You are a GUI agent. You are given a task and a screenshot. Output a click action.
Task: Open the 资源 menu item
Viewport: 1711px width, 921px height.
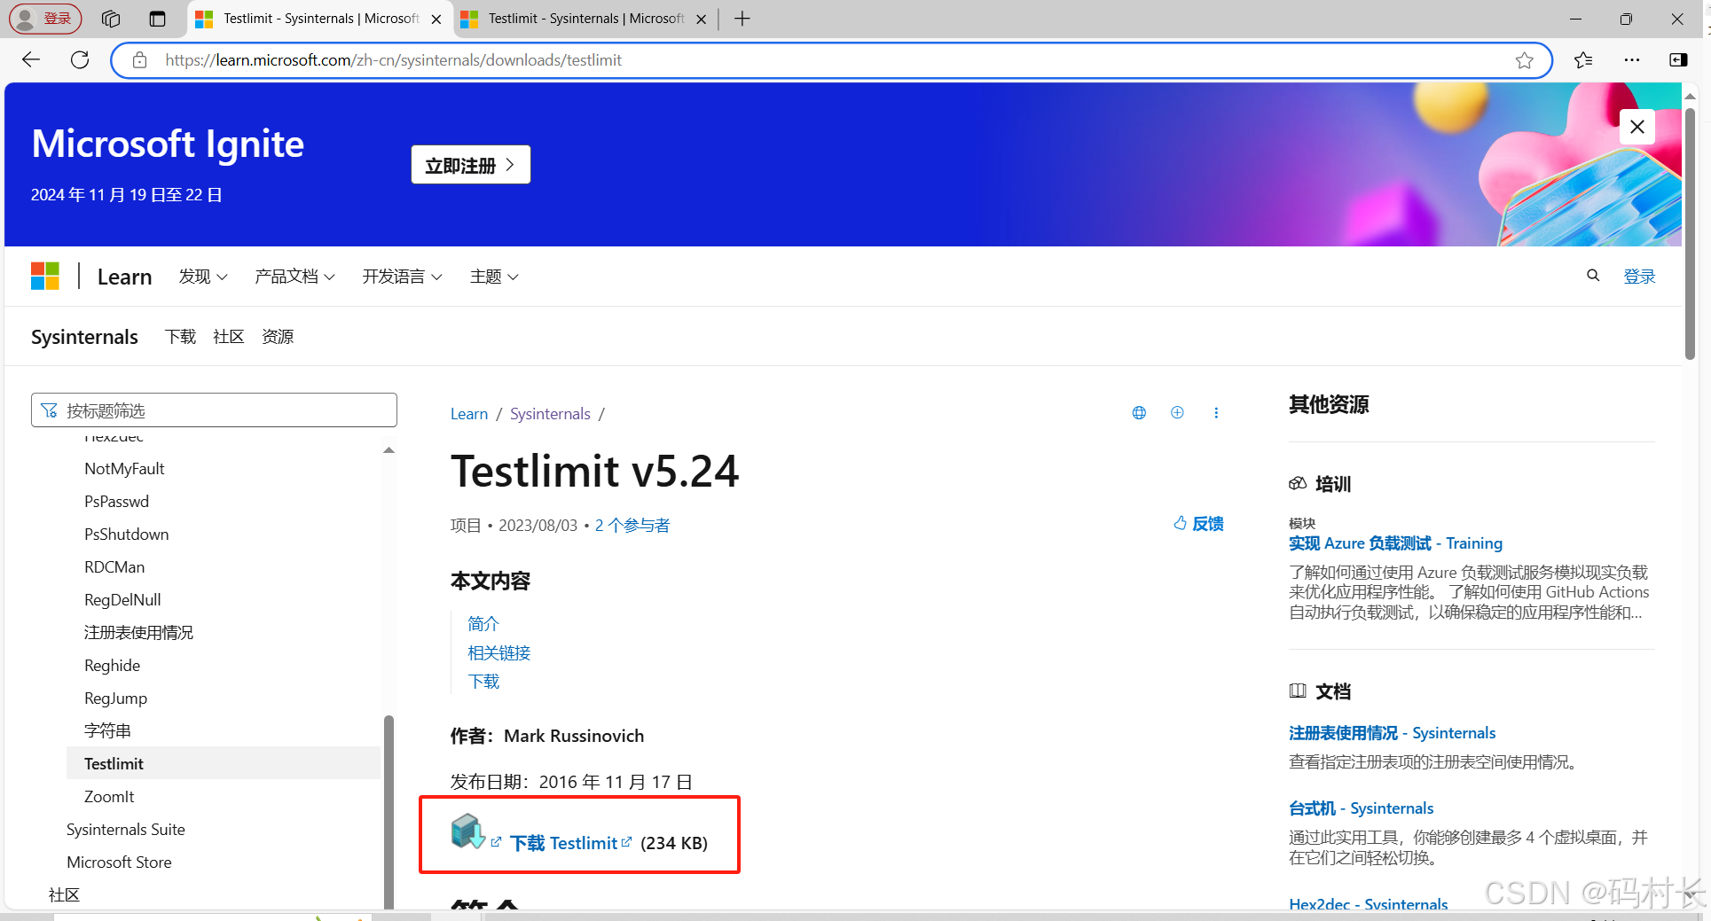(278, 337)
